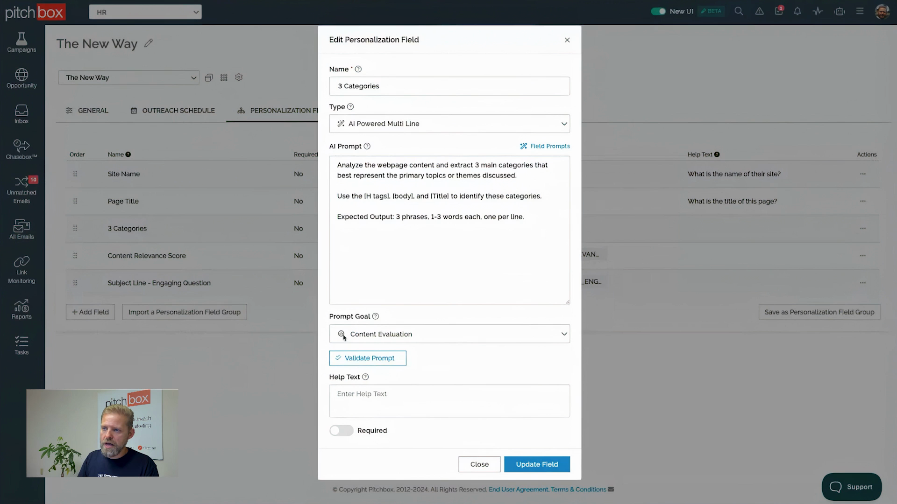Click the robot assistant icon
The image size is (897, 504).
(840, 11)
